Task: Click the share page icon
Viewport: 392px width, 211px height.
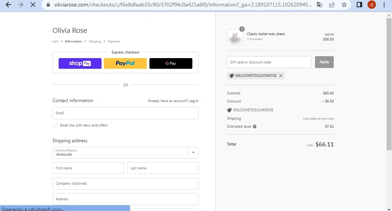Action: point(332,5)
